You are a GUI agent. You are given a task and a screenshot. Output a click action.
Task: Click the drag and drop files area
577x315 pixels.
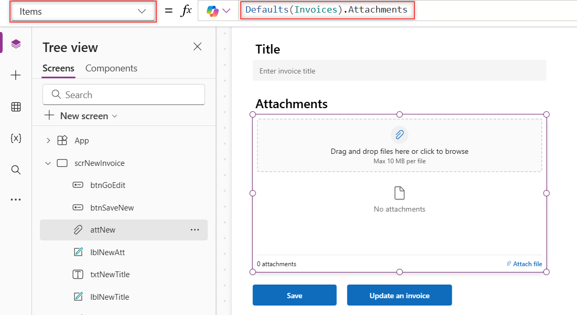tap(399, 145)
